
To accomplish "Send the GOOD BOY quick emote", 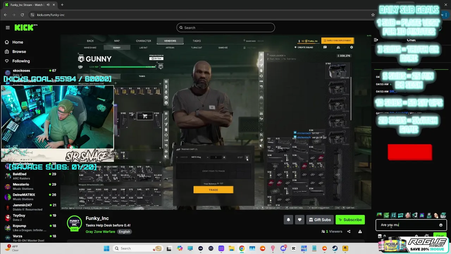I will (x=401, y=215).
